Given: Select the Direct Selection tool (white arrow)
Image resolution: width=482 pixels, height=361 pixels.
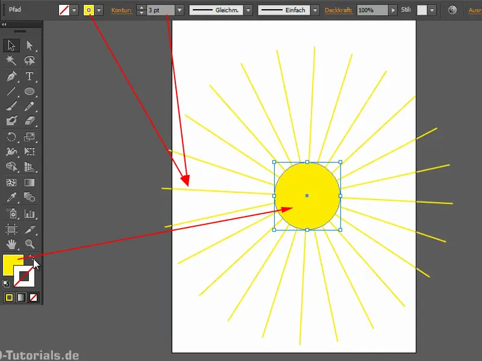Looking at the screenshot, I should [x=30, y=46].
